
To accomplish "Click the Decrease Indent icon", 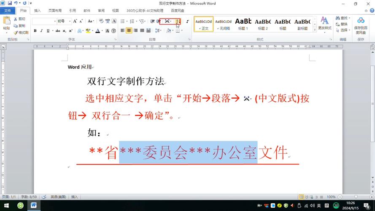I will (152, 21).
